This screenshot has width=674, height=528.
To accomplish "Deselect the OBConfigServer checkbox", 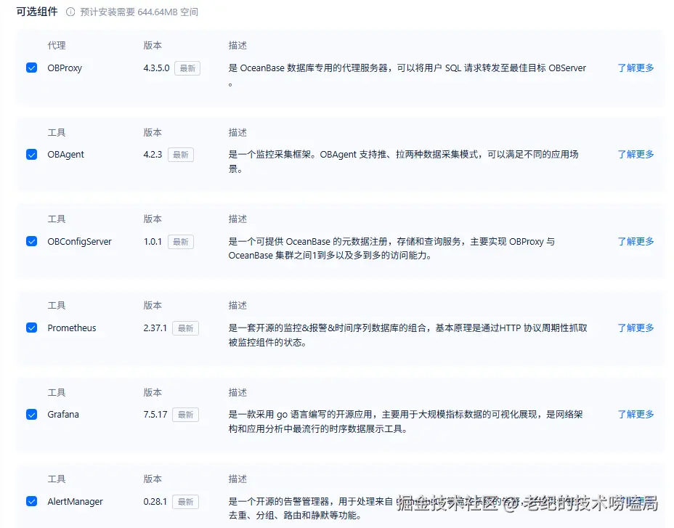I will coord(31,241).
